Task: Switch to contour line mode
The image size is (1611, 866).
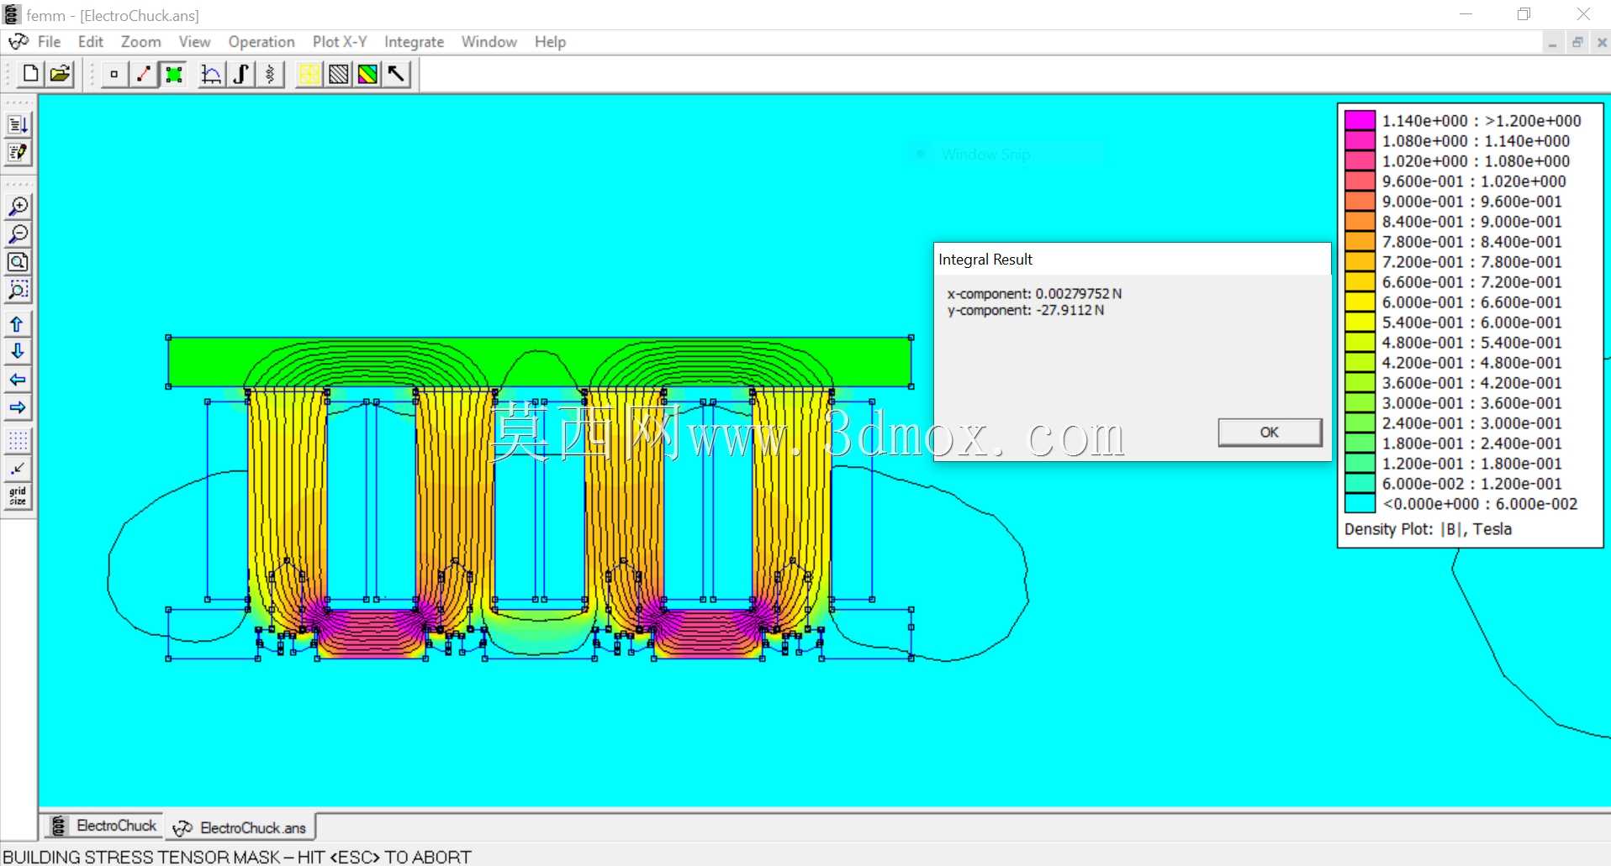Action: coord(144,74)
